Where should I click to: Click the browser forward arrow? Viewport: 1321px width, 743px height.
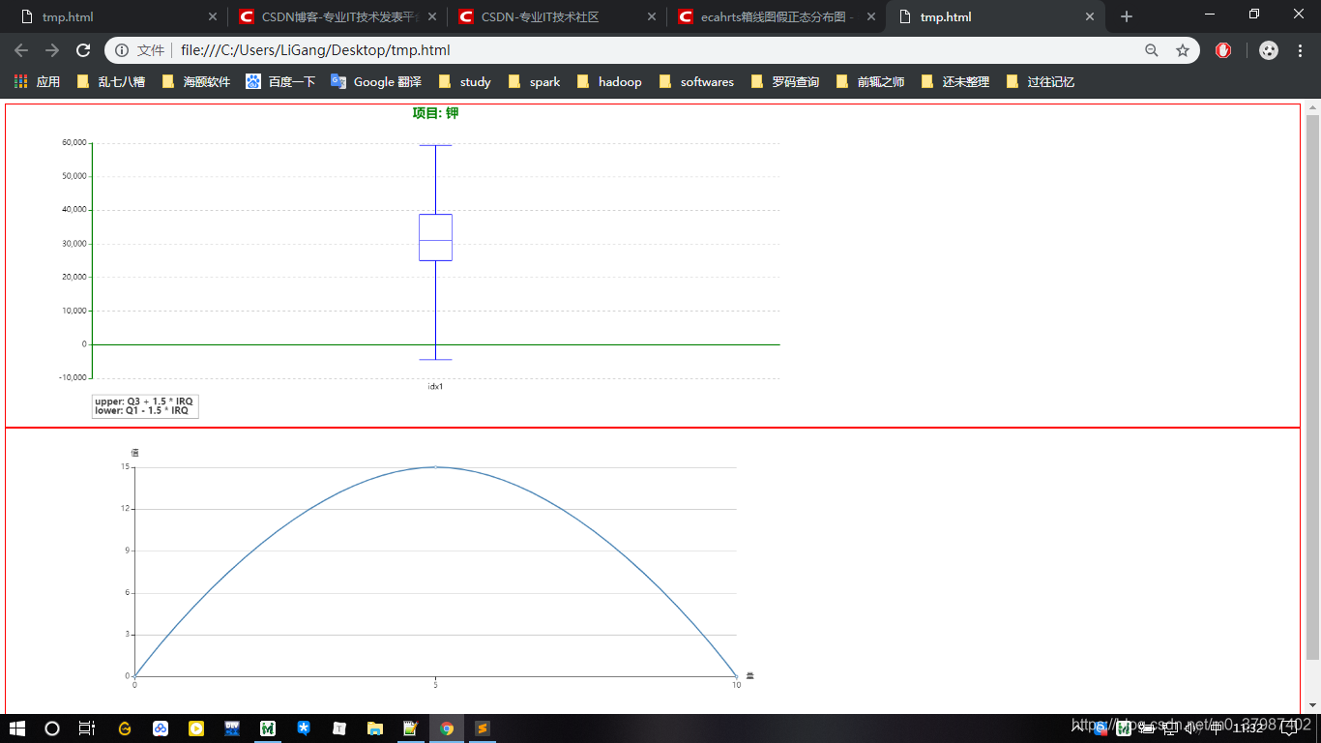click(x=52, y=50)
